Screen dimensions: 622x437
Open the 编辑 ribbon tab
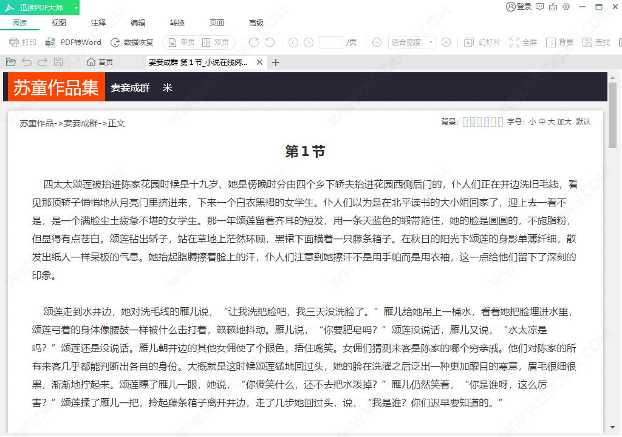click(x=138, y=23)
